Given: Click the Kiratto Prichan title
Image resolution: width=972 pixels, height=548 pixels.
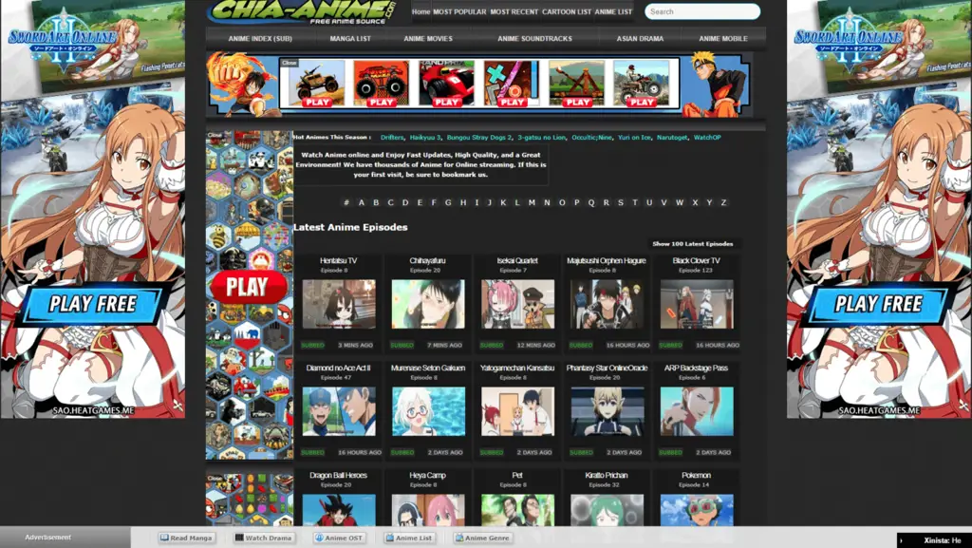Looking at the screenshot, I should click(607, 476).
